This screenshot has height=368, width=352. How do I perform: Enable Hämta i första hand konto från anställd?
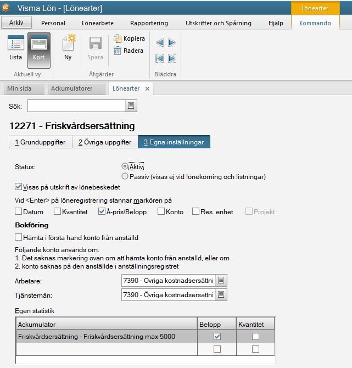pyautogui.click(x=19, y=238)
